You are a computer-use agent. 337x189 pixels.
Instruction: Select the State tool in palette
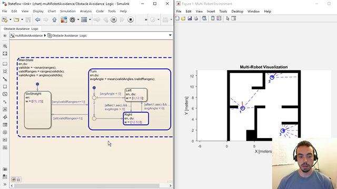(x=5, y=64)
